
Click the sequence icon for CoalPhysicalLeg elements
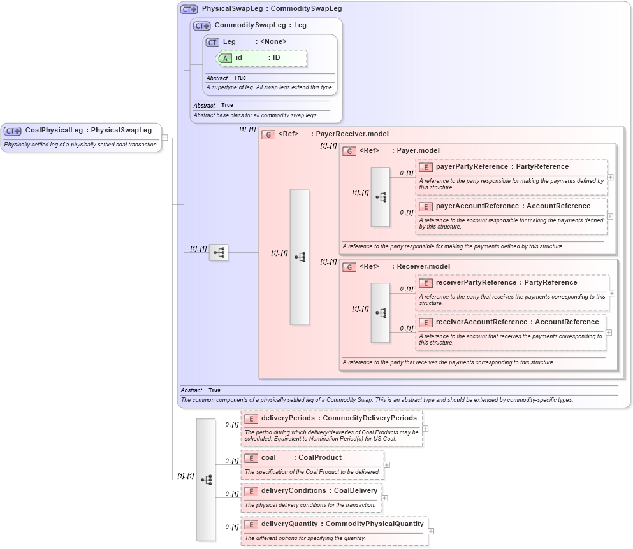(206, 480)
